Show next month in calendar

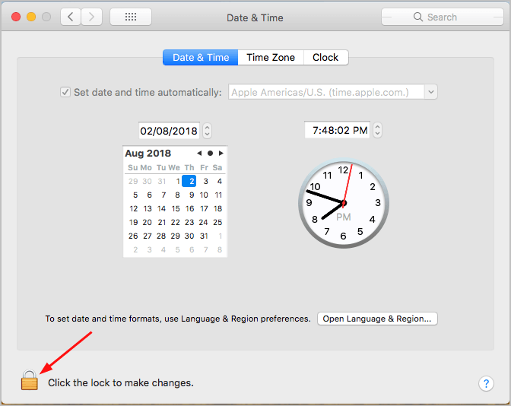pyautogui.click(x=221, y=153)
